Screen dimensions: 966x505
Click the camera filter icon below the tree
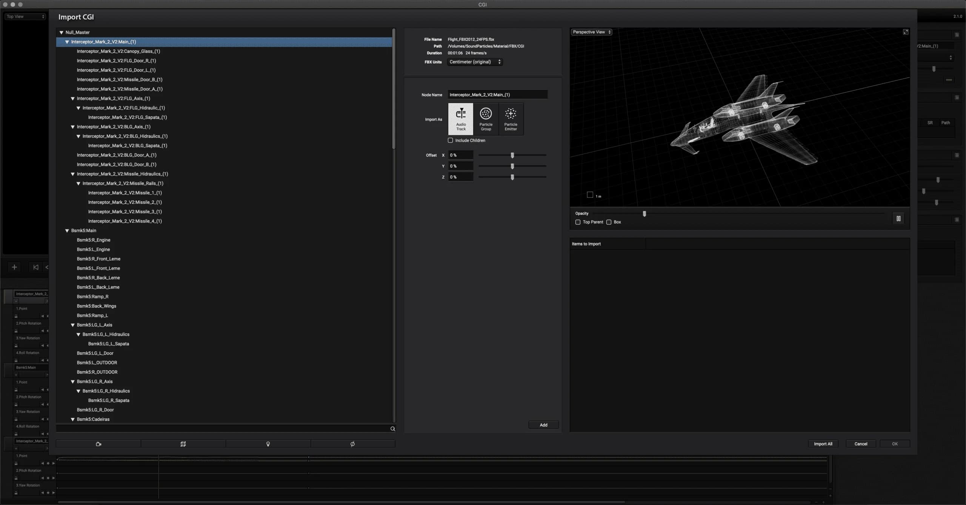click(98, 443)
